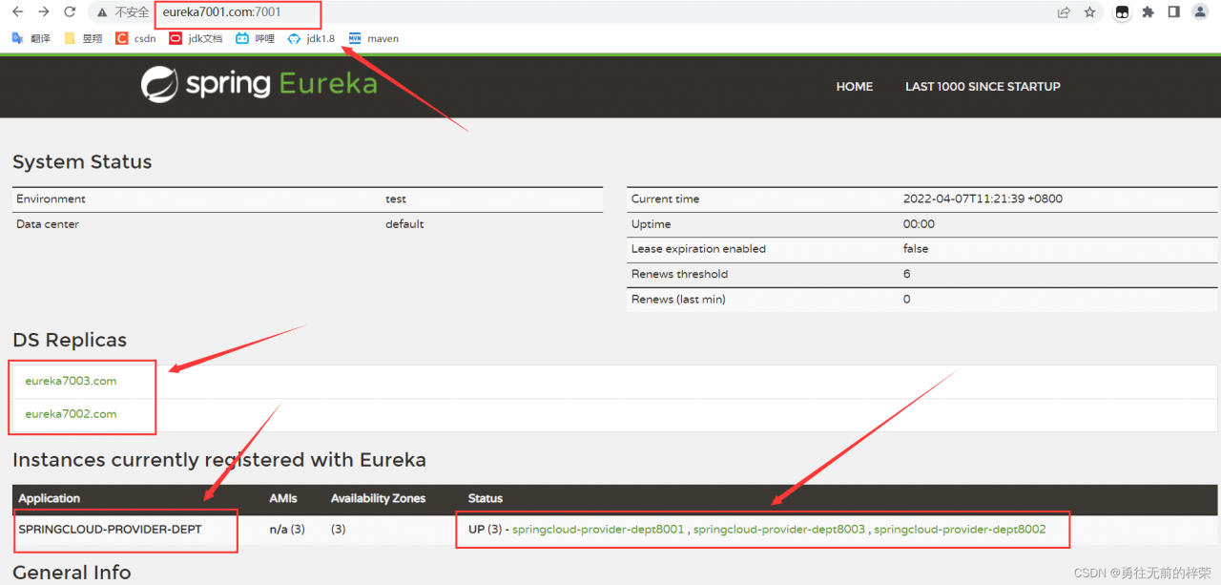Open the browser profile avatar
1221x585 pixels.
coord(1200,12)
